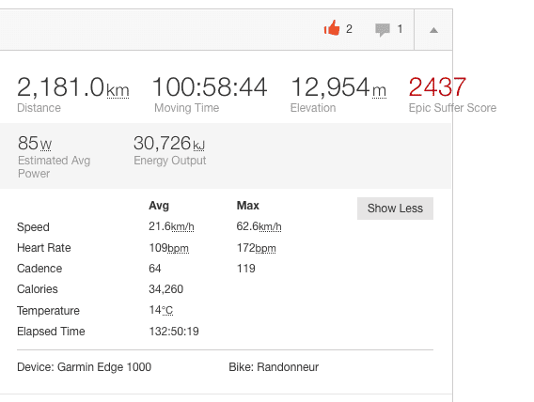Click the Device: Garmin Edge 1000 text
The width and height of the screenshot is (534, 402).
coord(84,367)
